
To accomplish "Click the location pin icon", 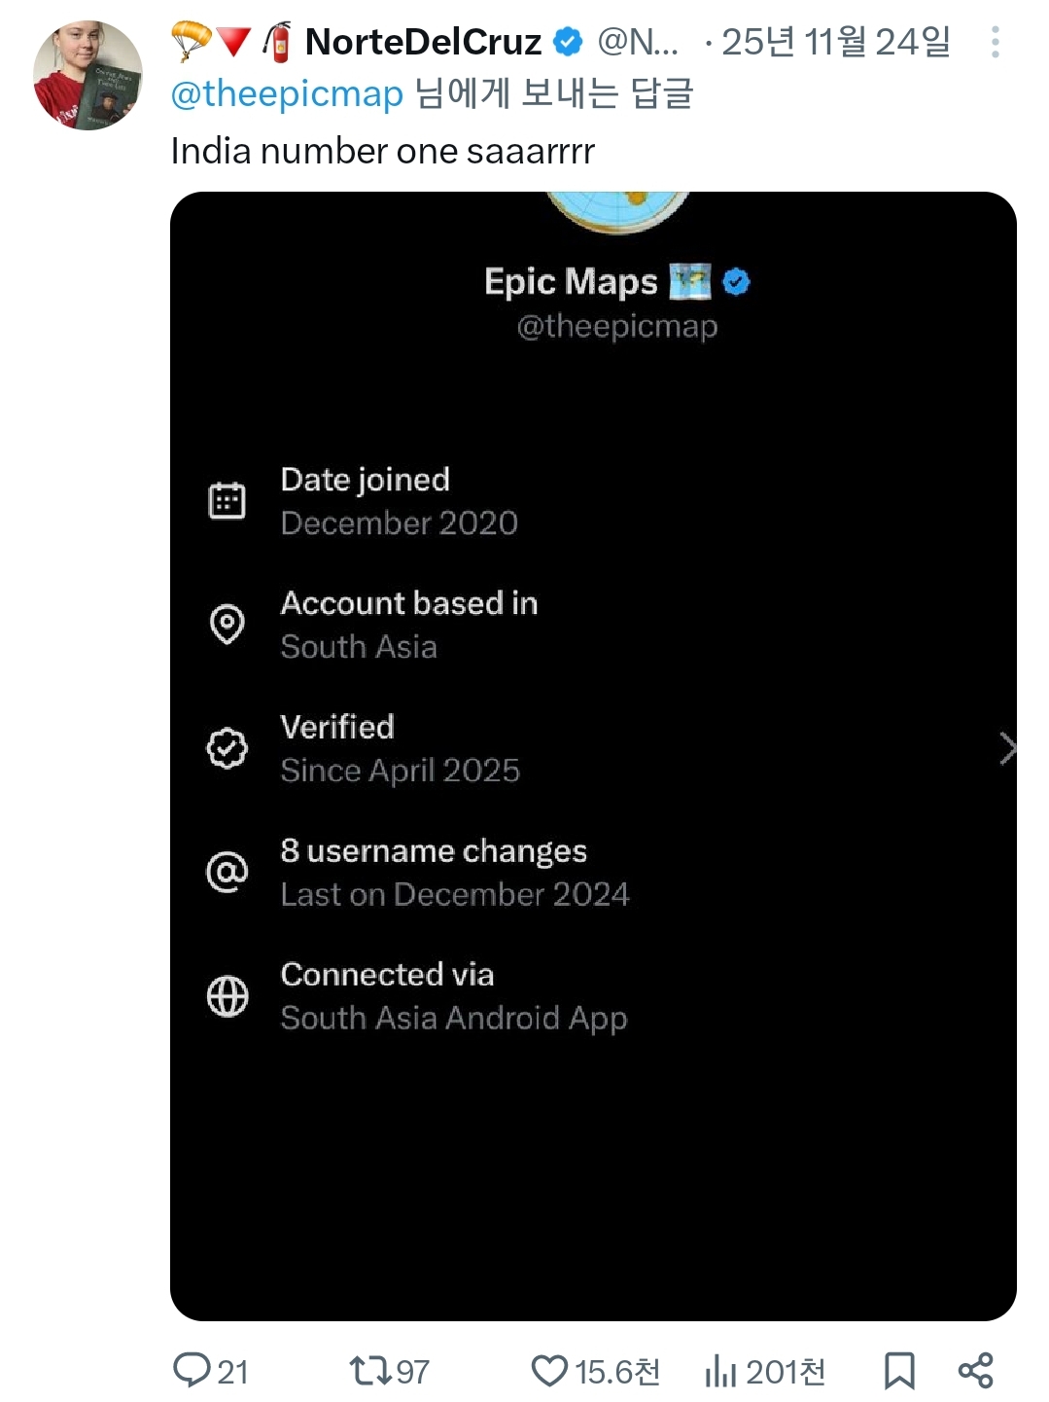I will click(227, 625).
